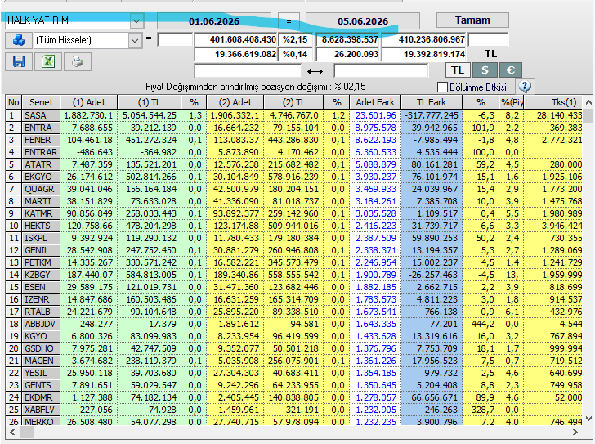Click the No column header
The width and height of the screenshot is (595, 444).
click(13, 102)
